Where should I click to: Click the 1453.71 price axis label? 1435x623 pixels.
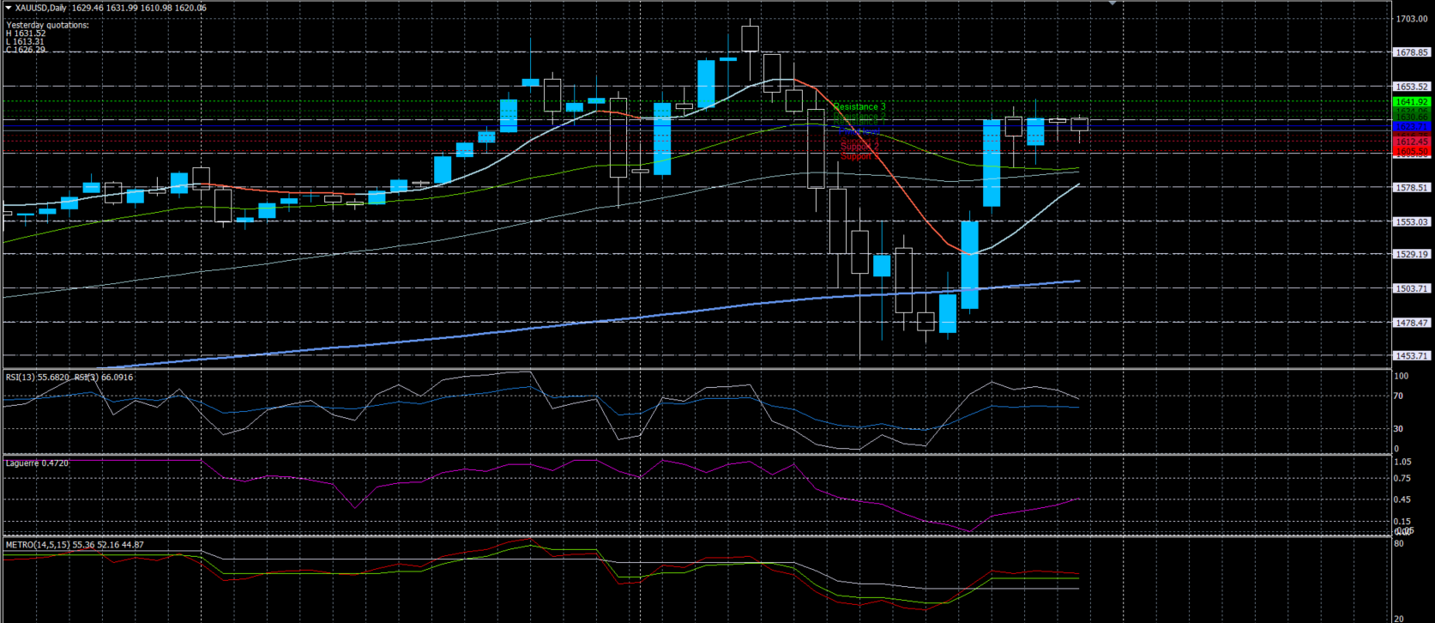click(1412, 355)
